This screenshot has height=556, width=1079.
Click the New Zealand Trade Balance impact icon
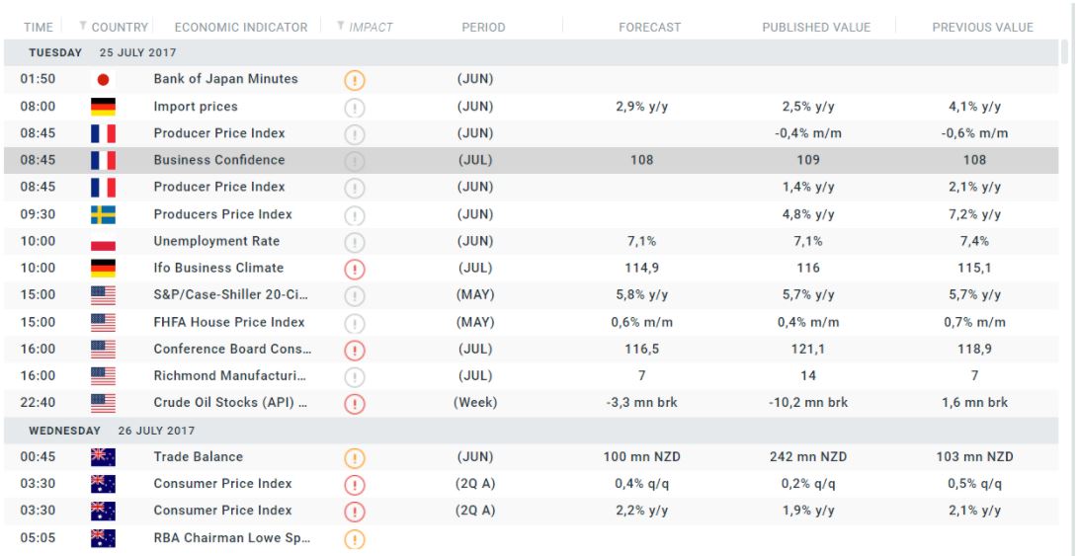[x=354, y=458]
